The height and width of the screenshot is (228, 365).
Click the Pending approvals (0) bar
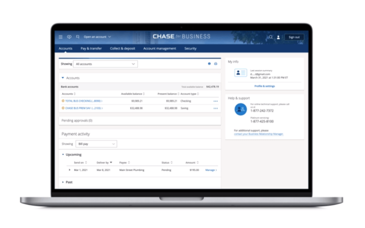point(140,120)
